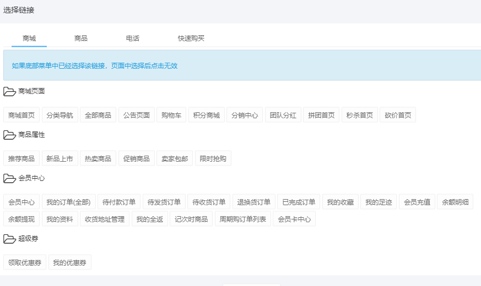Choose the 分类导航 link
The width and height of the screenshot is (481, 286).
pos(60,115)
